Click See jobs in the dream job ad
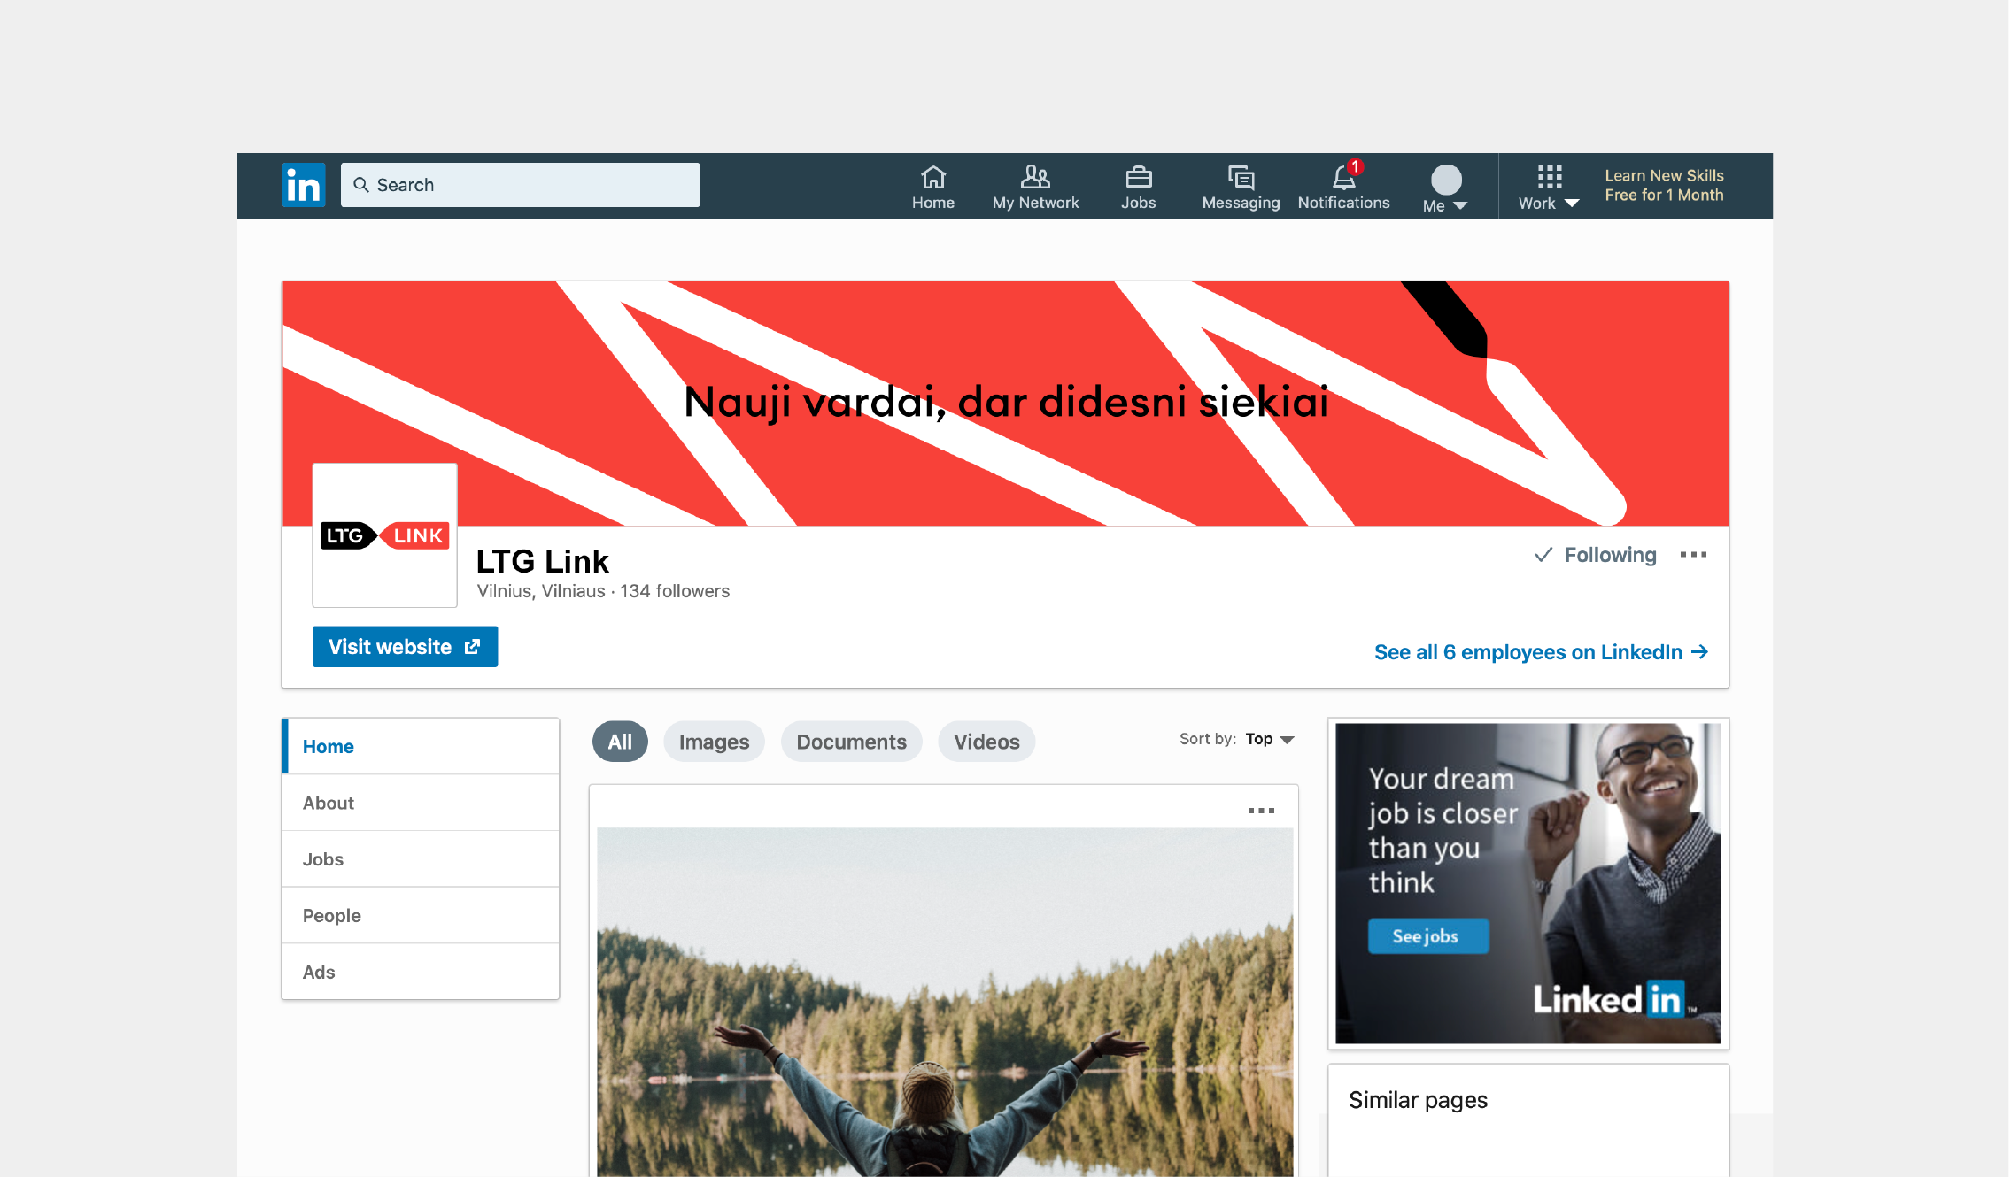The image size is (2011, 1177). point(1427,936)
